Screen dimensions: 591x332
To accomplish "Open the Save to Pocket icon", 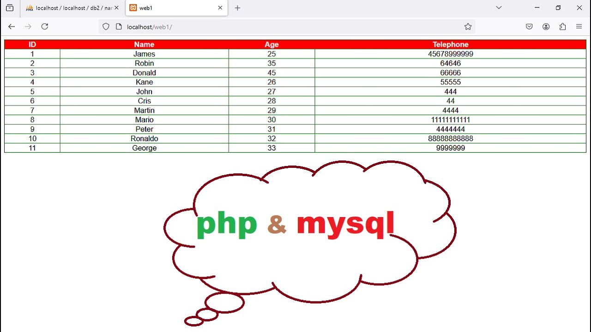I will tap(530, 27).
